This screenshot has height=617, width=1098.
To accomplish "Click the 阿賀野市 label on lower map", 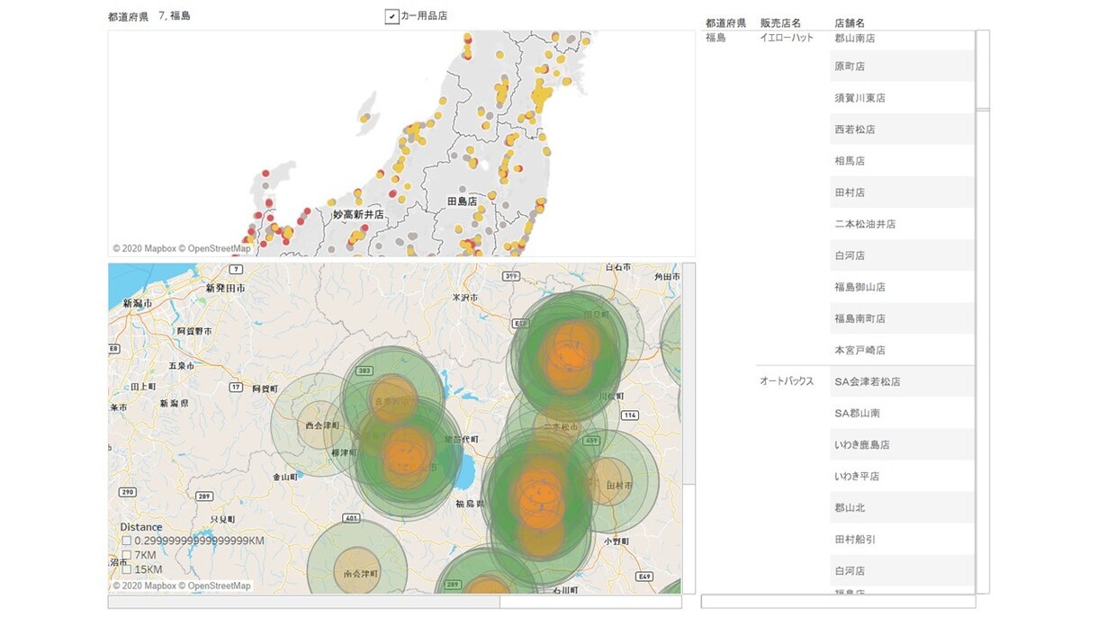I will pyautogui.click(x=193, y=331).
